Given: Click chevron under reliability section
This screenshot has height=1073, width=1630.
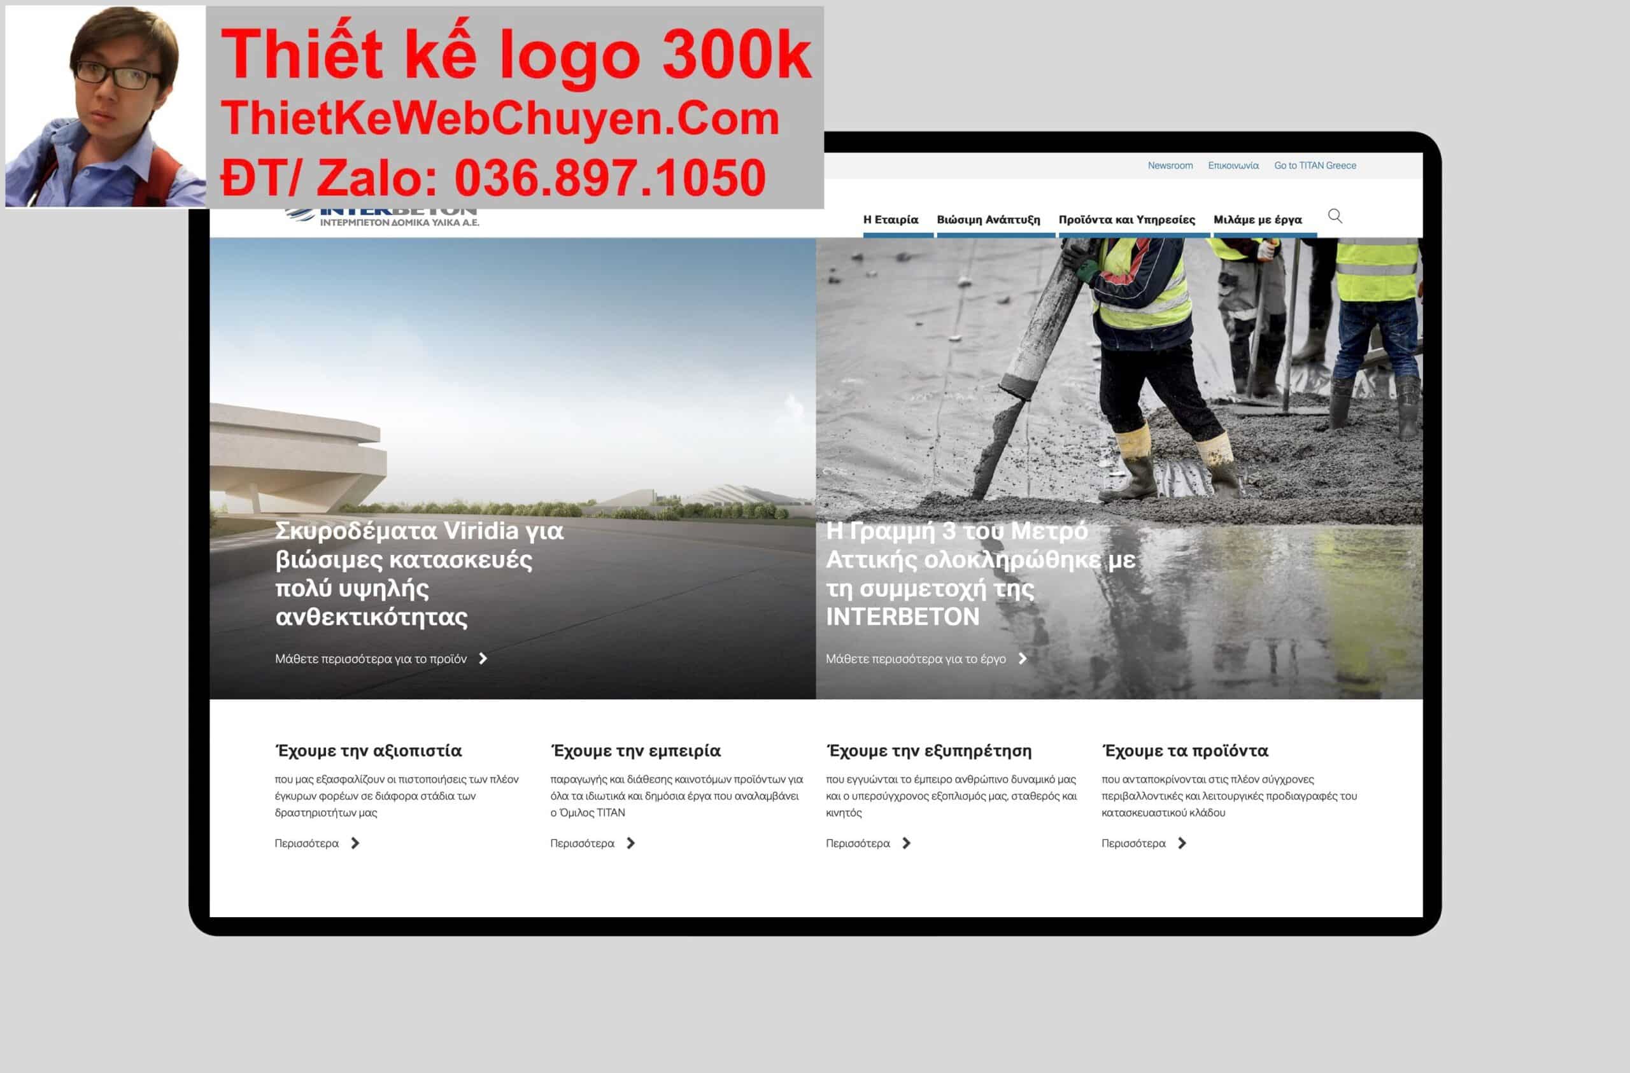Looking at the screenshot, I should point(355,843).
